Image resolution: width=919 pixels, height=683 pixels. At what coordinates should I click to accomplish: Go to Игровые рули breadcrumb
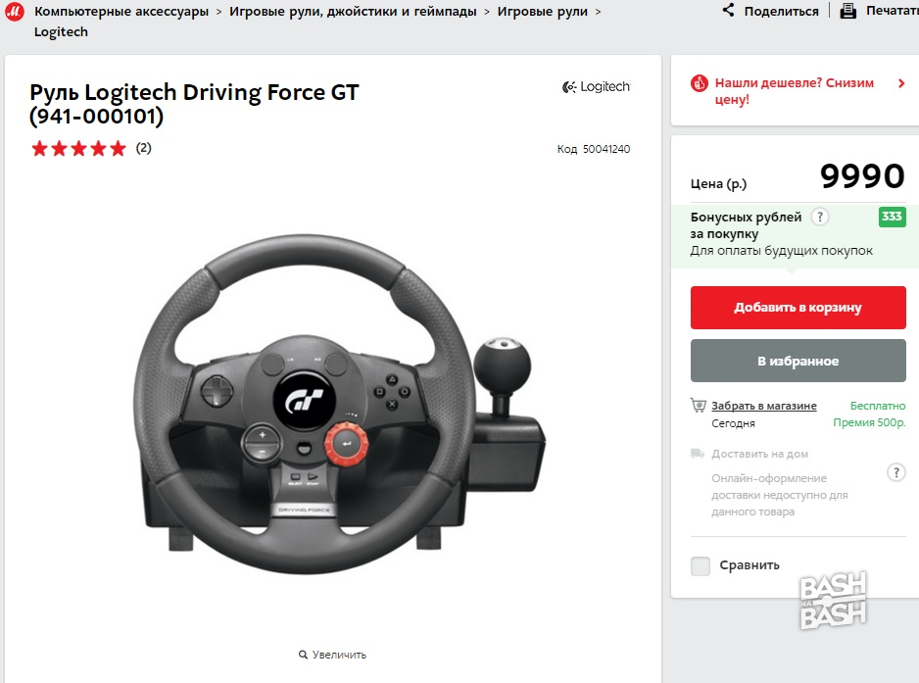(542, 11)
